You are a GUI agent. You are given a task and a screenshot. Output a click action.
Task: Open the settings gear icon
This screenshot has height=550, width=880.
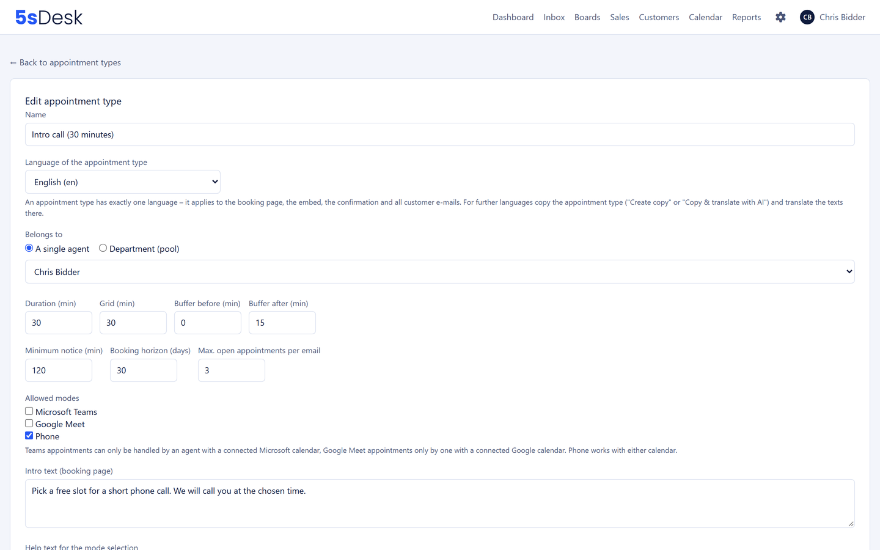click(x=780, y=17)
